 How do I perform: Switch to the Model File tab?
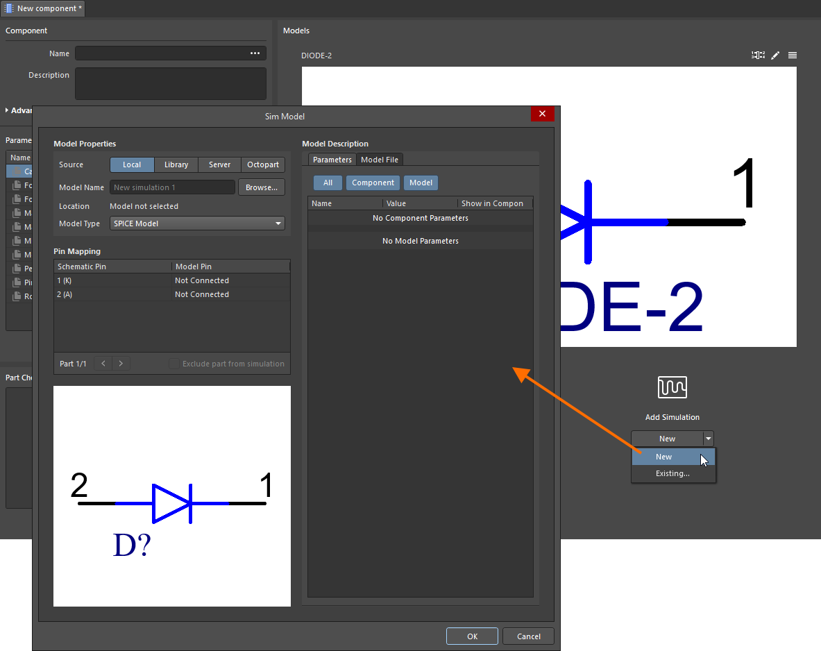pyautogui.click(x=380, y=160)
